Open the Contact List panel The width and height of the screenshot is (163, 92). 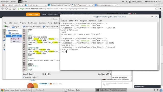tap(147, 87)
